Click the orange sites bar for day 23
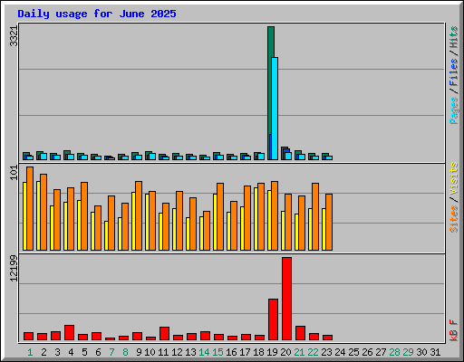The width and height of the screenshot is (464, 362). [x=329, y=222]
